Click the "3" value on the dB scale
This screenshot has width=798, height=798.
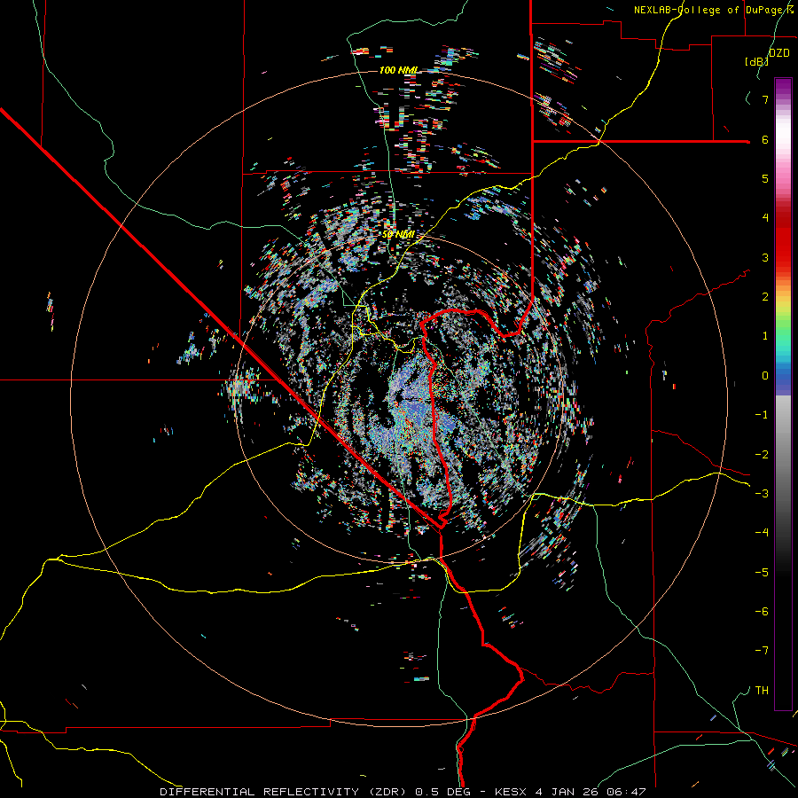pyautogui.click(x=765, y=257)
